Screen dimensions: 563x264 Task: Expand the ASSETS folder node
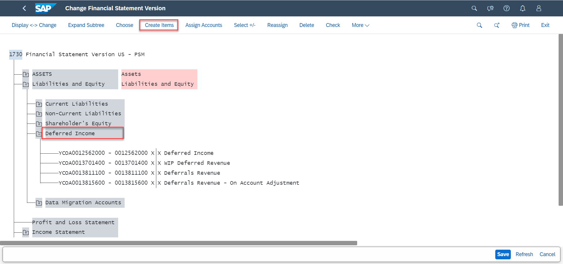pos(26,74)
